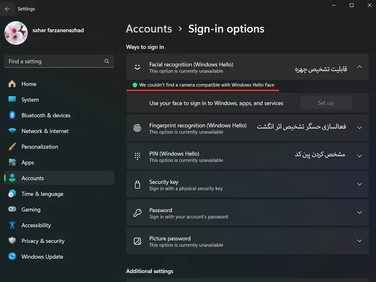
Task: Click the 'Sign-in options' page heading
Action: click(226, 29)
